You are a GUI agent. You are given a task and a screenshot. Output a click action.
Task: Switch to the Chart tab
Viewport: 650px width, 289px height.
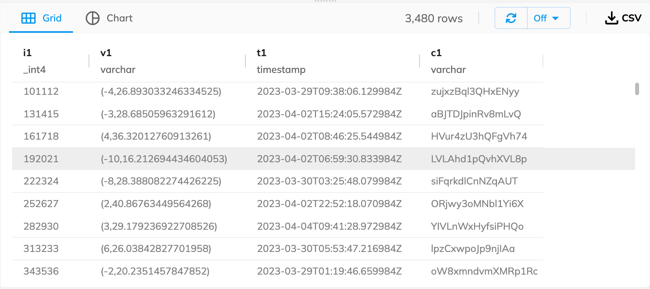pyautogui.click(x=109, y=18)
